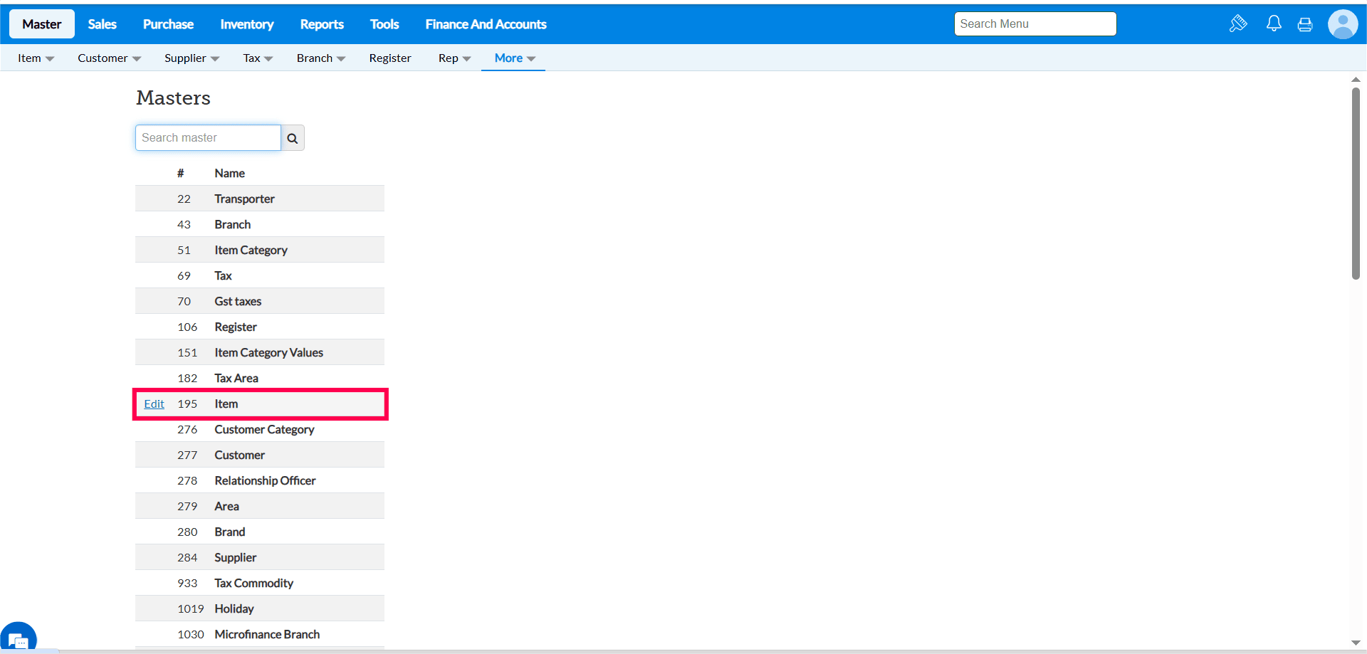The width and height of the screenshot is (1367, 654).
Task: Select the Item Category Values row
Action: click(x=260, y=352)
